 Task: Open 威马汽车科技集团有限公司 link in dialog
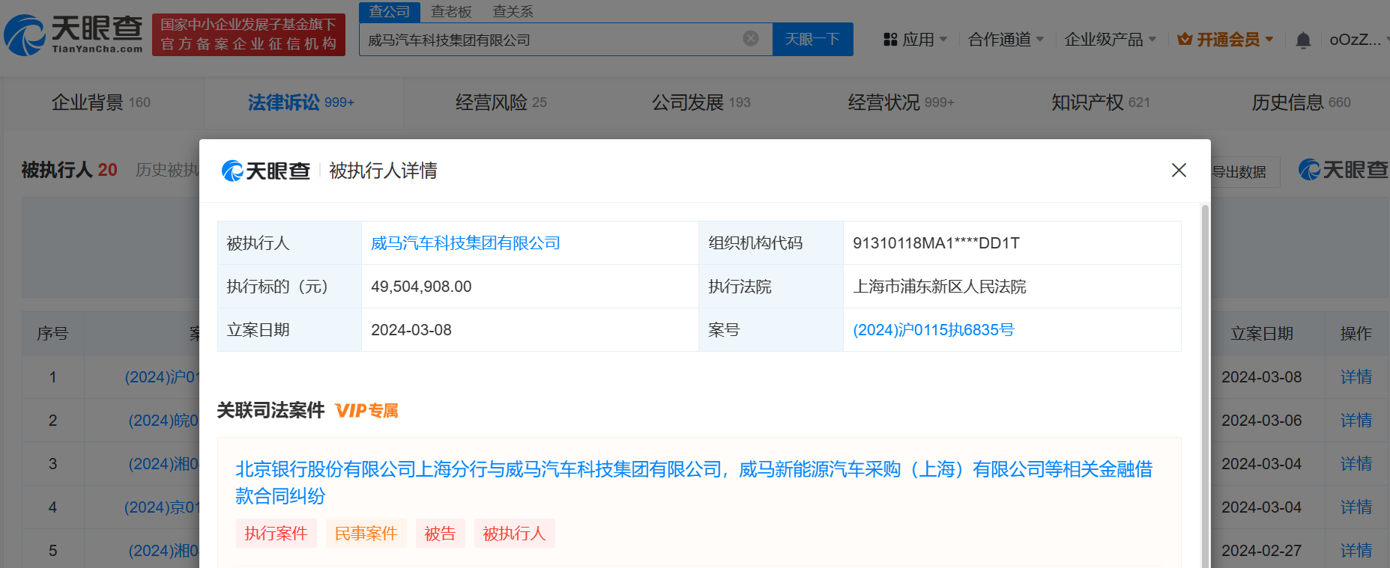point(465,243)
